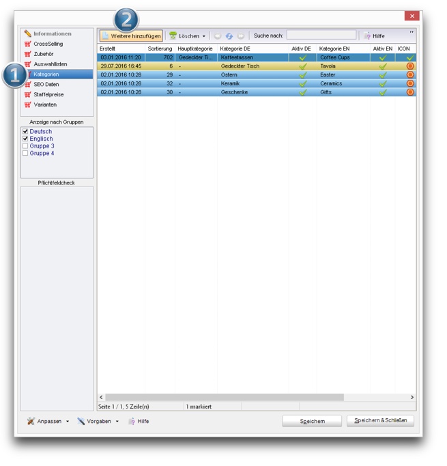Select the Geschenke category row
The image size is (447, 466).
(x=257, y=92)
